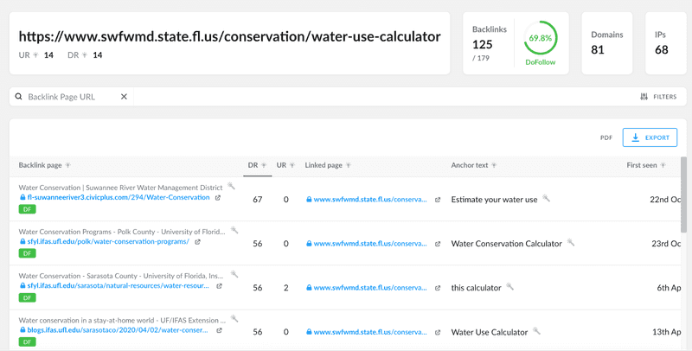Screen dimensions: 692x351
Task: Click the table vertical scrollbar
Action: (x=683, y=195)
